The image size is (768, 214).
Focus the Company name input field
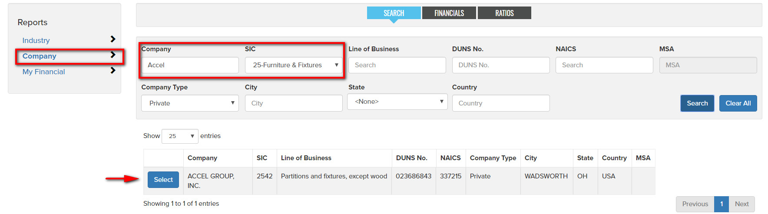pos(190,65)
